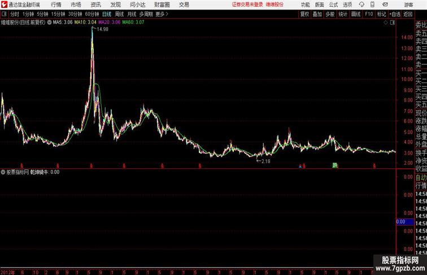Click the 叠加 overlay button
This screenshot has width=427, height=275.
tap(317, 14)
